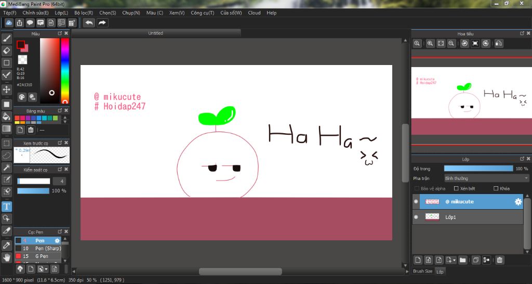Screen dimensions: 532x284
Task: Select the rectangular Select tool
Action: coord(6,144)
